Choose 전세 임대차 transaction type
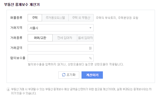The width and height of the screenshot is (161, 96). point(65,38)
